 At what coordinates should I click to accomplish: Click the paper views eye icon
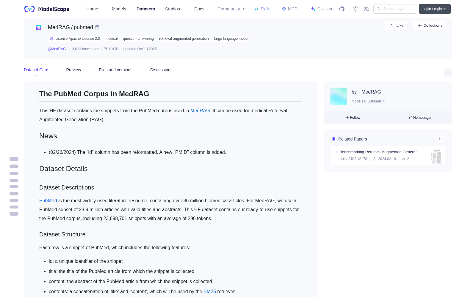click(x=403, y=159)
